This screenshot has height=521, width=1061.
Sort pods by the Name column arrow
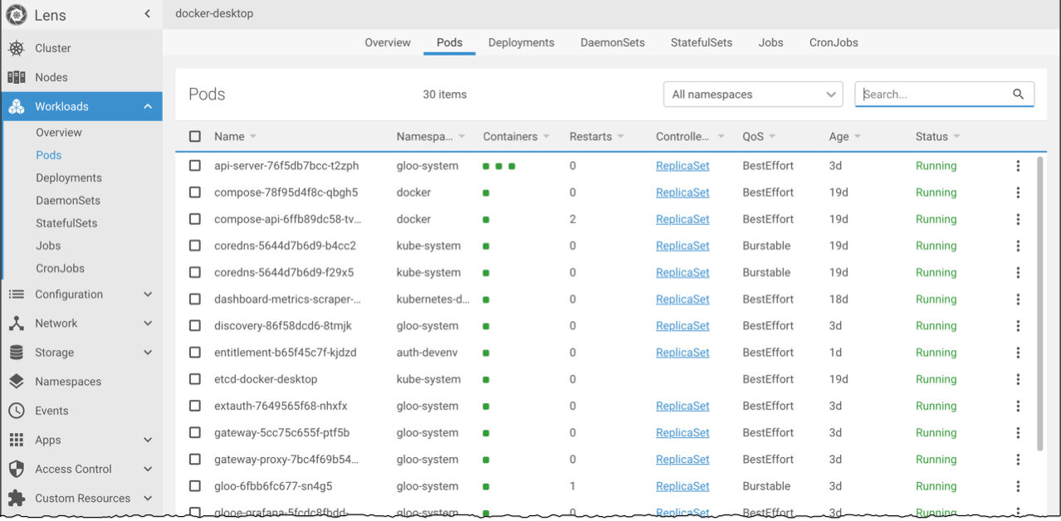[253, 137]
